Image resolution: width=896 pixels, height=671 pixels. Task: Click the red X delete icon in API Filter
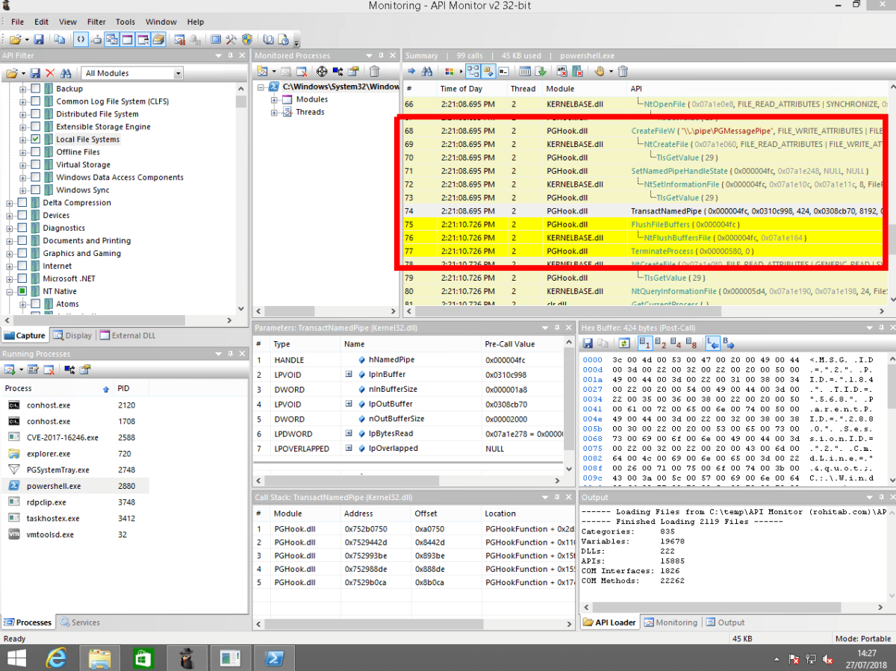click(x=50, y=73)
